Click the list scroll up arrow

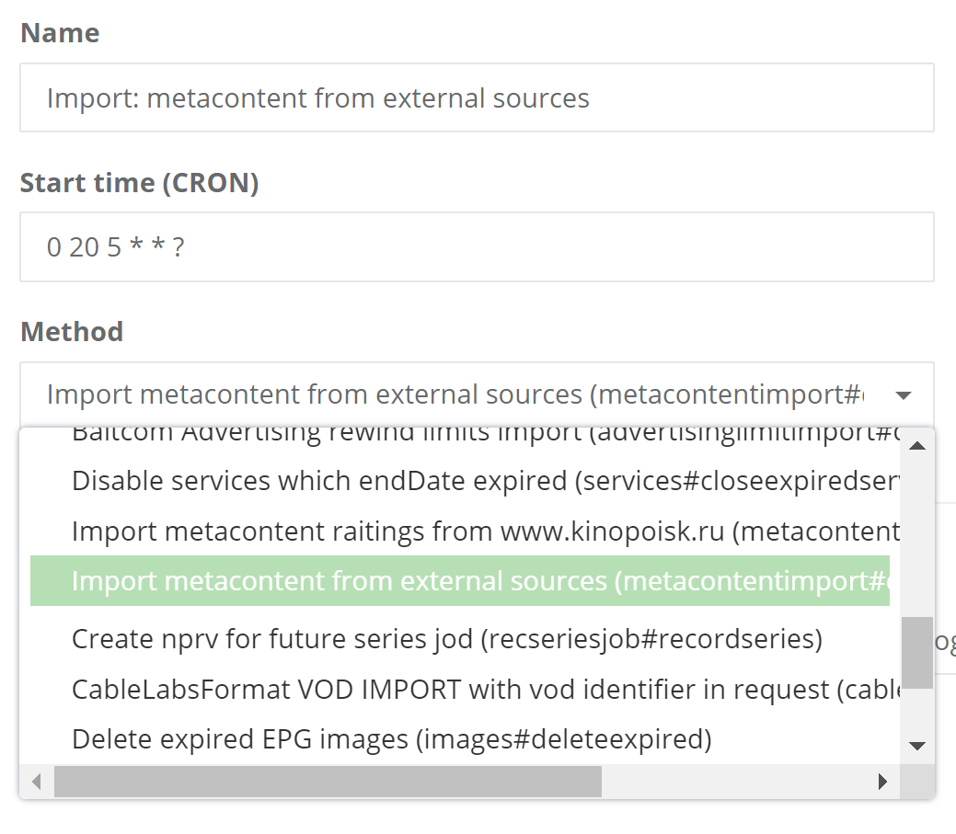[917, 446]
